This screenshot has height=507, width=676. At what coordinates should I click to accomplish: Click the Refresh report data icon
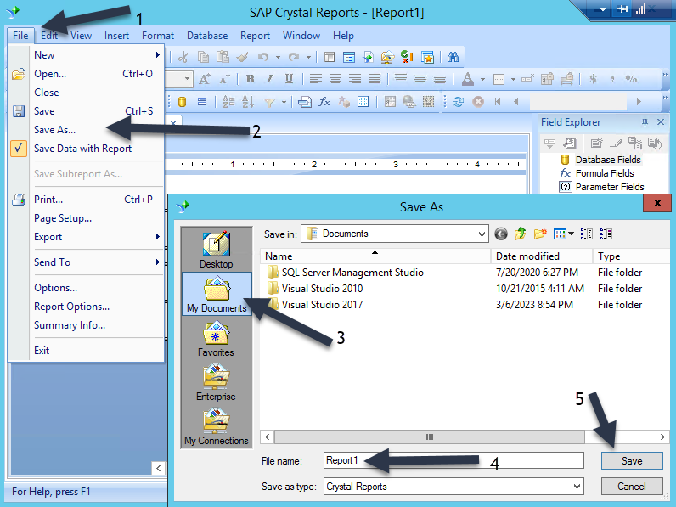(458, 101)
